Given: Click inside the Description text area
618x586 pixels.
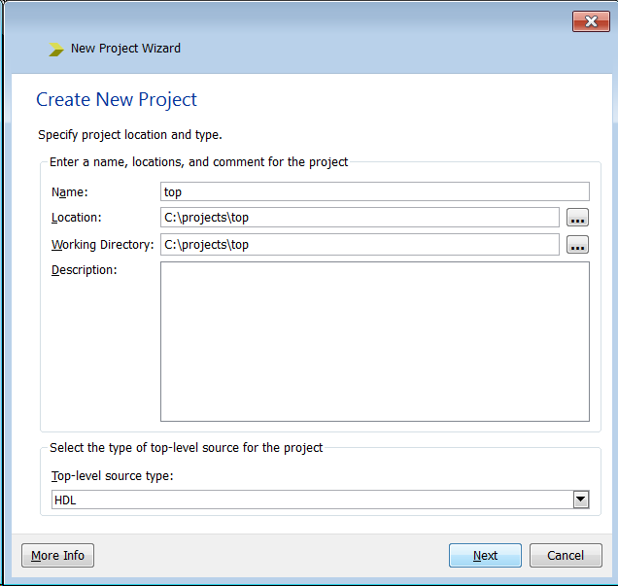Looking at the screenshot, I should point(374,341).
